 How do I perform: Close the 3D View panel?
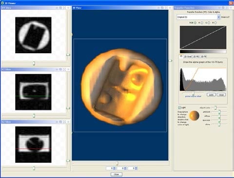[x=170, y=8]
